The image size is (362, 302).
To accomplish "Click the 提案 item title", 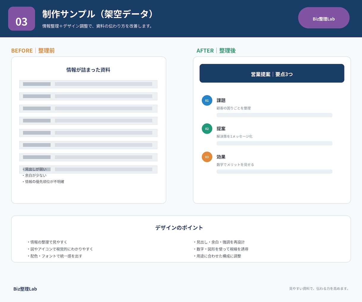I will (x=221, y=129).
